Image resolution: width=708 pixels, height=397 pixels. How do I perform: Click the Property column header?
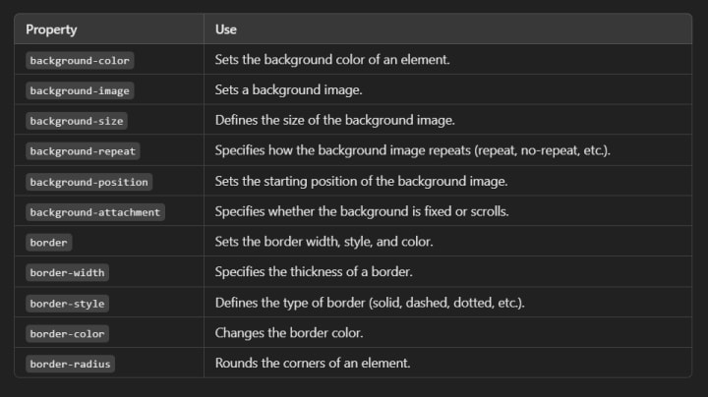coord(51,29)
